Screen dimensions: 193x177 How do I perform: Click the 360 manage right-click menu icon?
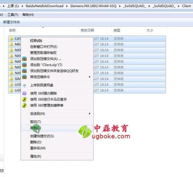pyautogui.click(x=24, y=105)
